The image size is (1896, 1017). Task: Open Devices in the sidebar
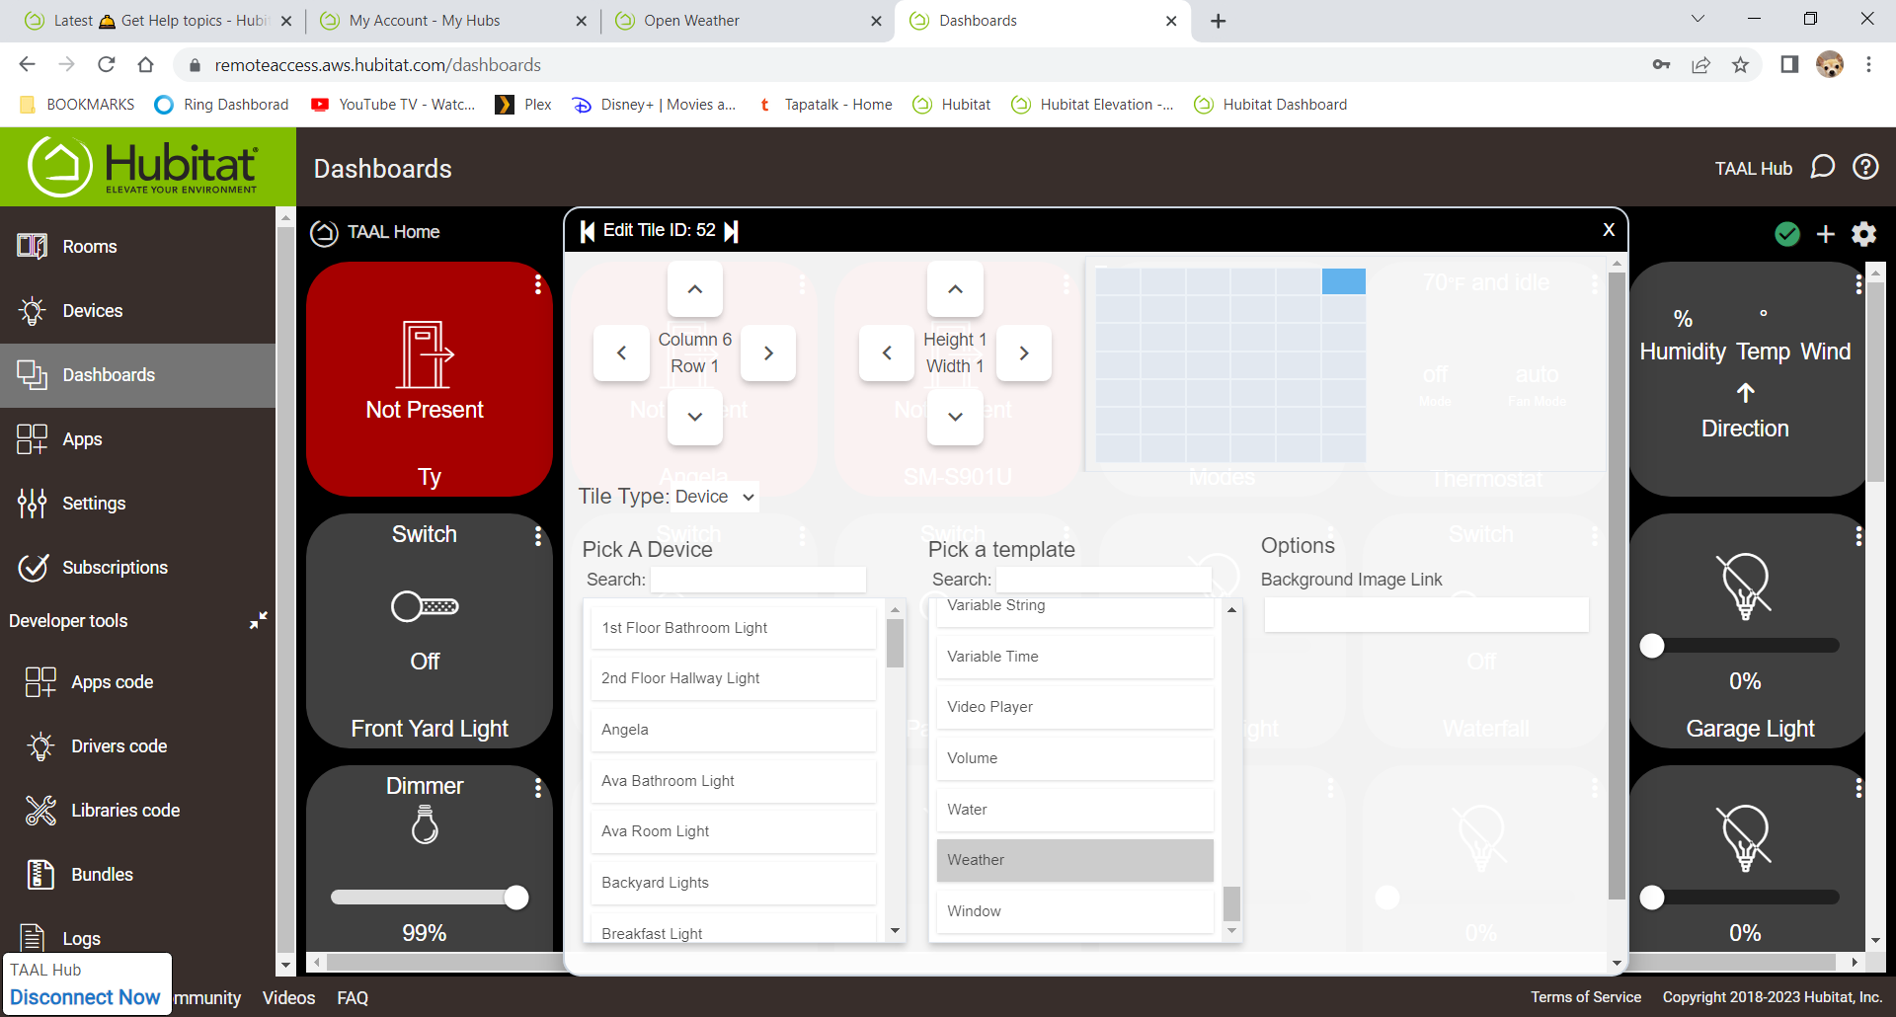pos(93,311)
